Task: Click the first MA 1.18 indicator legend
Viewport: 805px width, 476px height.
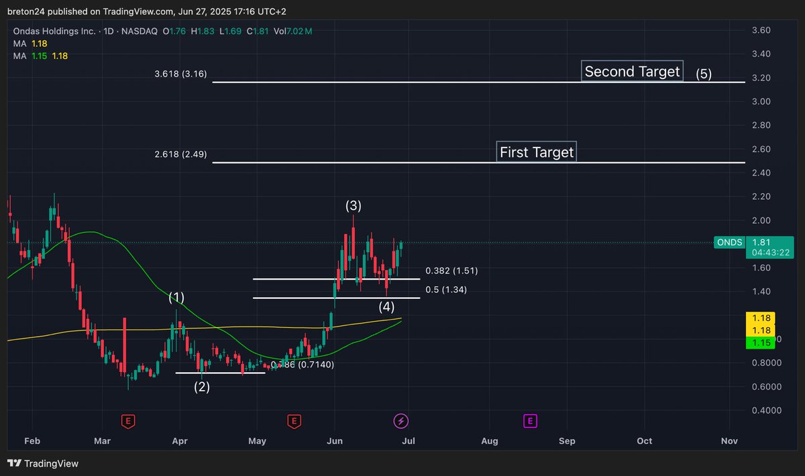Action: click(x=30, y=44)
